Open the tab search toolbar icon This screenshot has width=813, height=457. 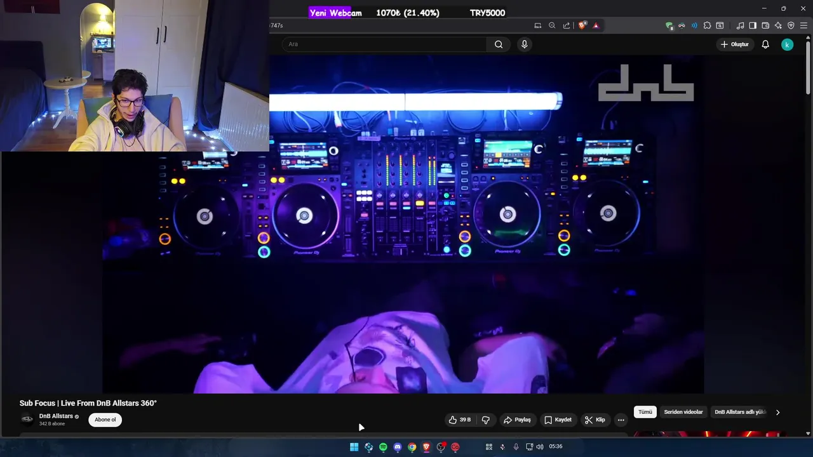pyautogui.click(x=720, y=25)
